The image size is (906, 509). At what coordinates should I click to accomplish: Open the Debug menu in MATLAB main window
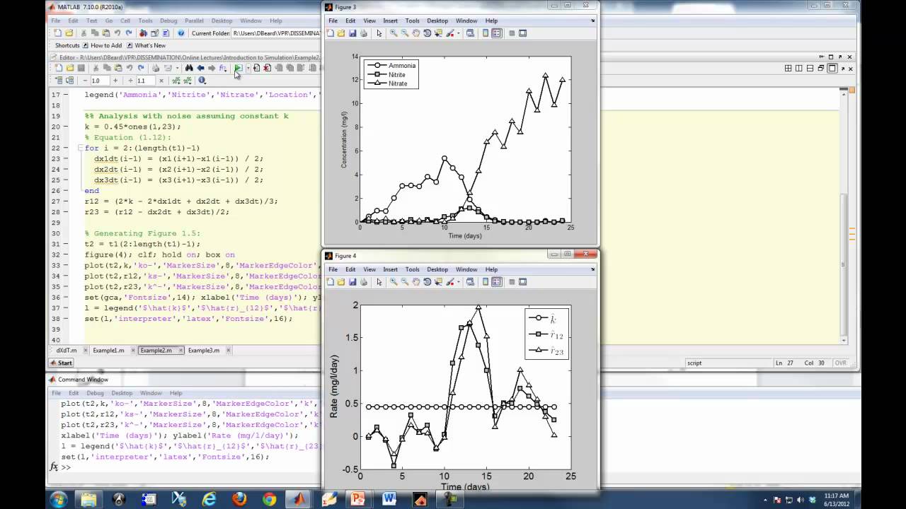(x=168, y=21)
